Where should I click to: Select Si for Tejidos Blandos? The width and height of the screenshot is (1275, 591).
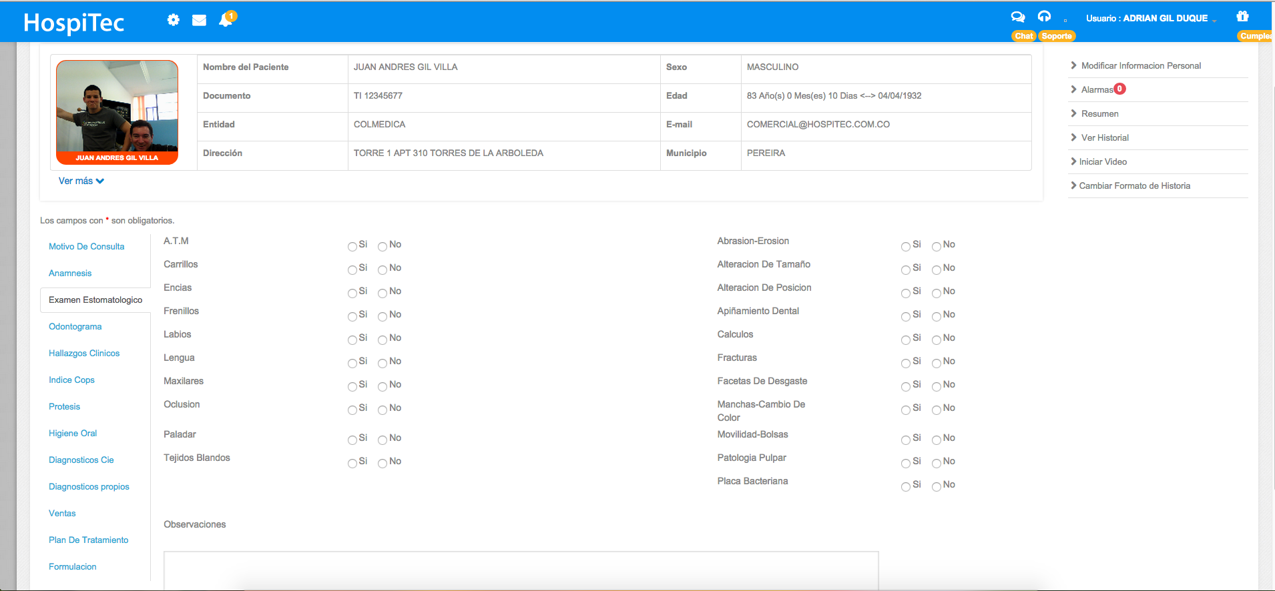(x=352, y=464)
